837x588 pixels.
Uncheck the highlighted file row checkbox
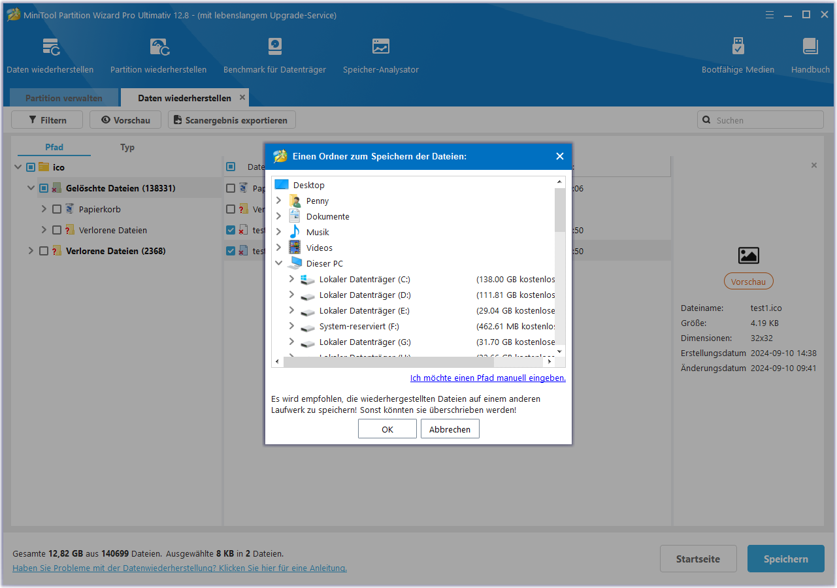[231, 251]
